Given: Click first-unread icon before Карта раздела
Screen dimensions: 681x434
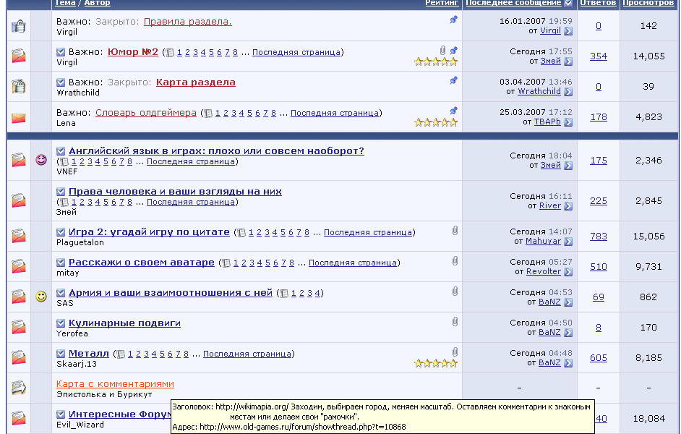Looking at the screenshot, I should click(61, 82).
